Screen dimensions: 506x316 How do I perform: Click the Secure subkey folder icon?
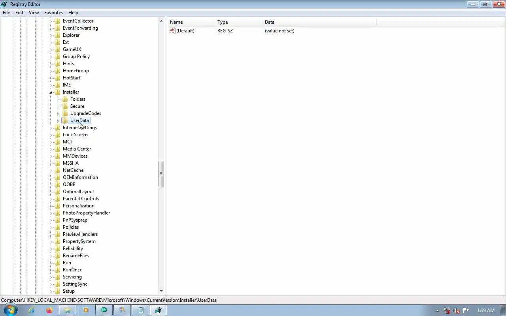[65, 106]
